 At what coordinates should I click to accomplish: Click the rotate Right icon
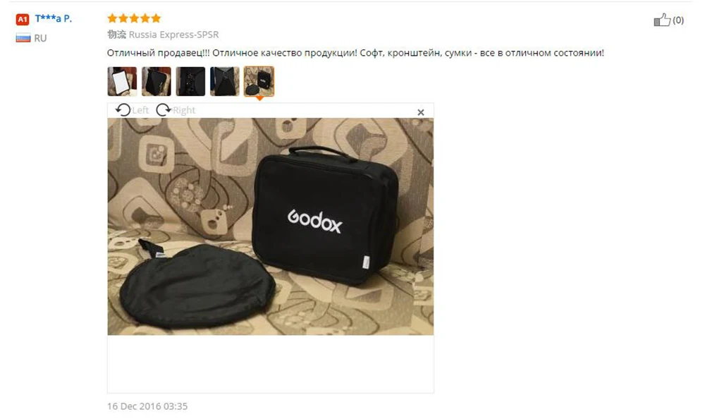tap(164, 110)
